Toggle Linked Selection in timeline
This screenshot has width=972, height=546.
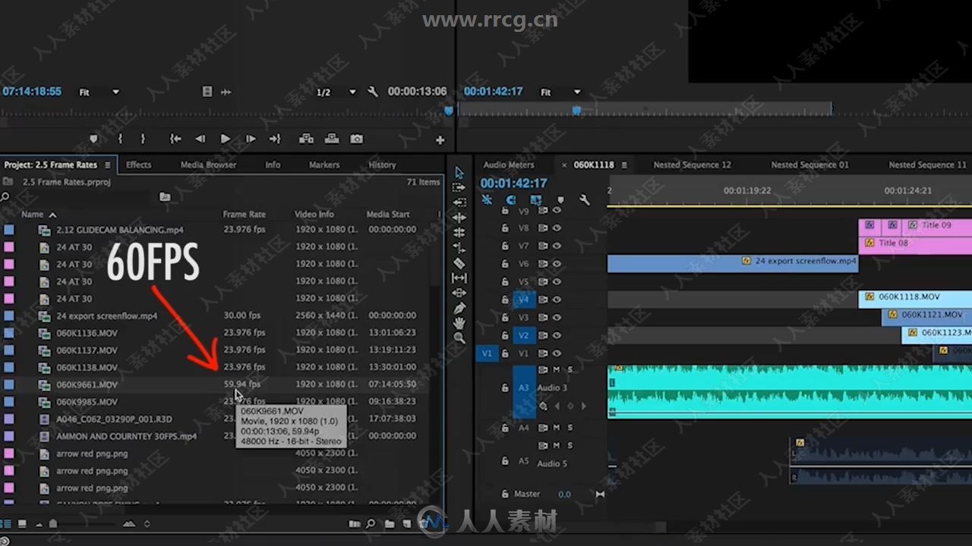[x=536, y=200]
